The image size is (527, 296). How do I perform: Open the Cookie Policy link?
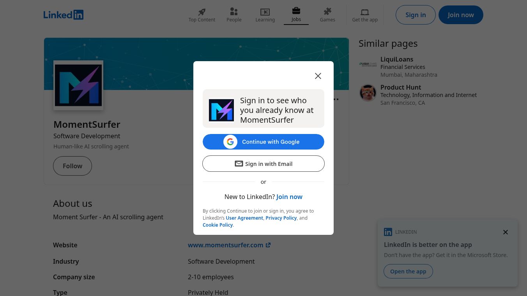pyautogui.click(x=218, y=225)
